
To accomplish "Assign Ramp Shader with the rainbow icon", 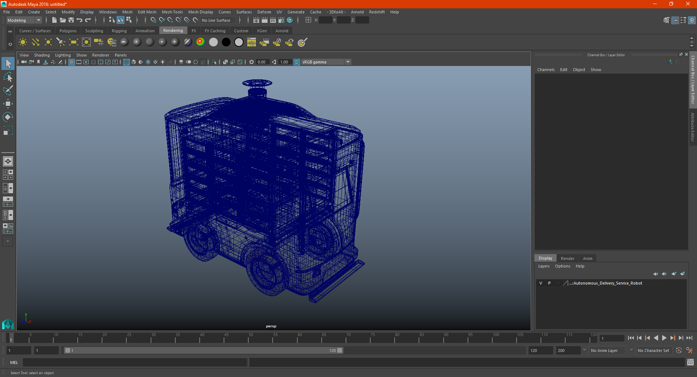I will tap(200, 42).
